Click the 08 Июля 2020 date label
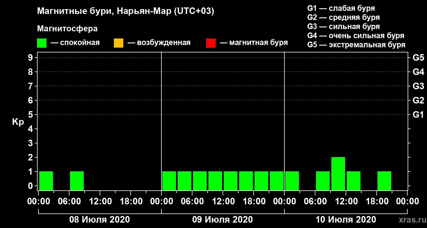The image size is (427, 228). [100, 220]
